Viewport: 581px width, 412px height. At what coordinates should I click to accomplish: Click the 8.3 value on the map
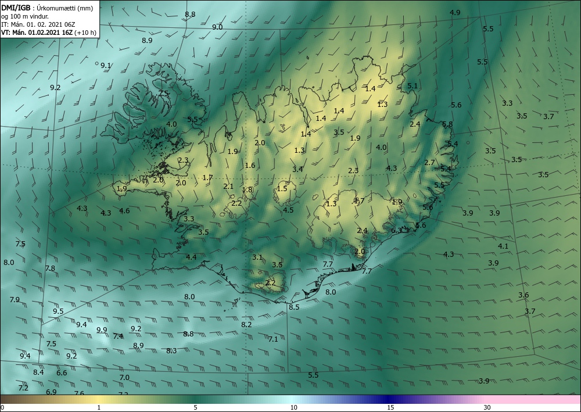171,351
